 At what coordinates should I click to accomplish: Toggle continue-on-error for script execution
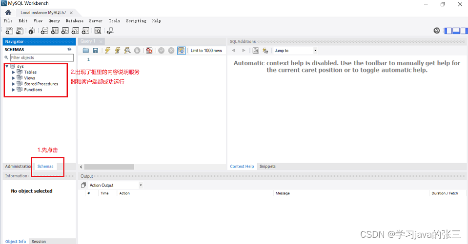pyautogui.click(x=149, y=51)
